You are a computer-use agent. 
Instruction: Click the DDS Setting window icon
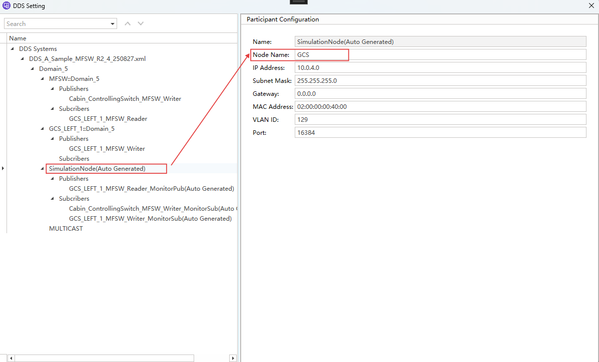pos(7,6)
